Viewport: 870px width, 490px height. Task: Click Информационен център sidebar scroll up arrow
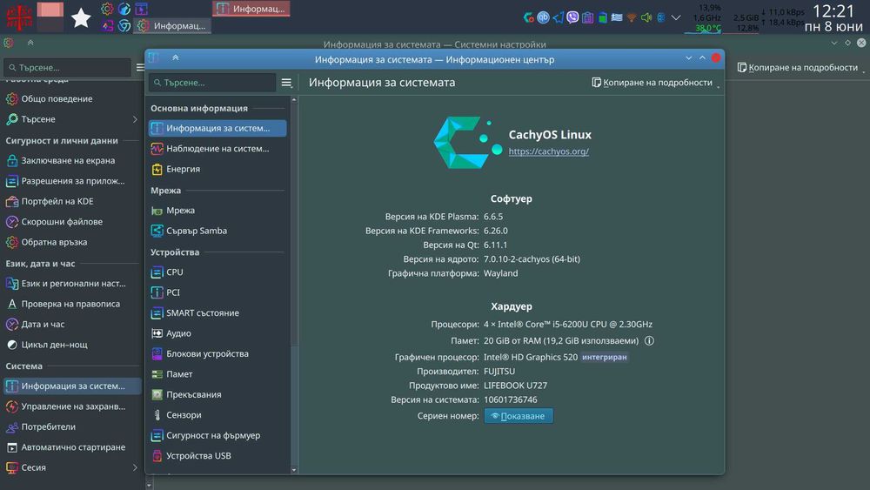coord(294,100)
